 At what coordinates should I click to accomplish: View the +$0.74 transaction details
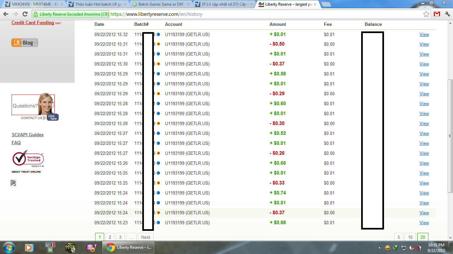pyautogui.click(x=424, y=193)
